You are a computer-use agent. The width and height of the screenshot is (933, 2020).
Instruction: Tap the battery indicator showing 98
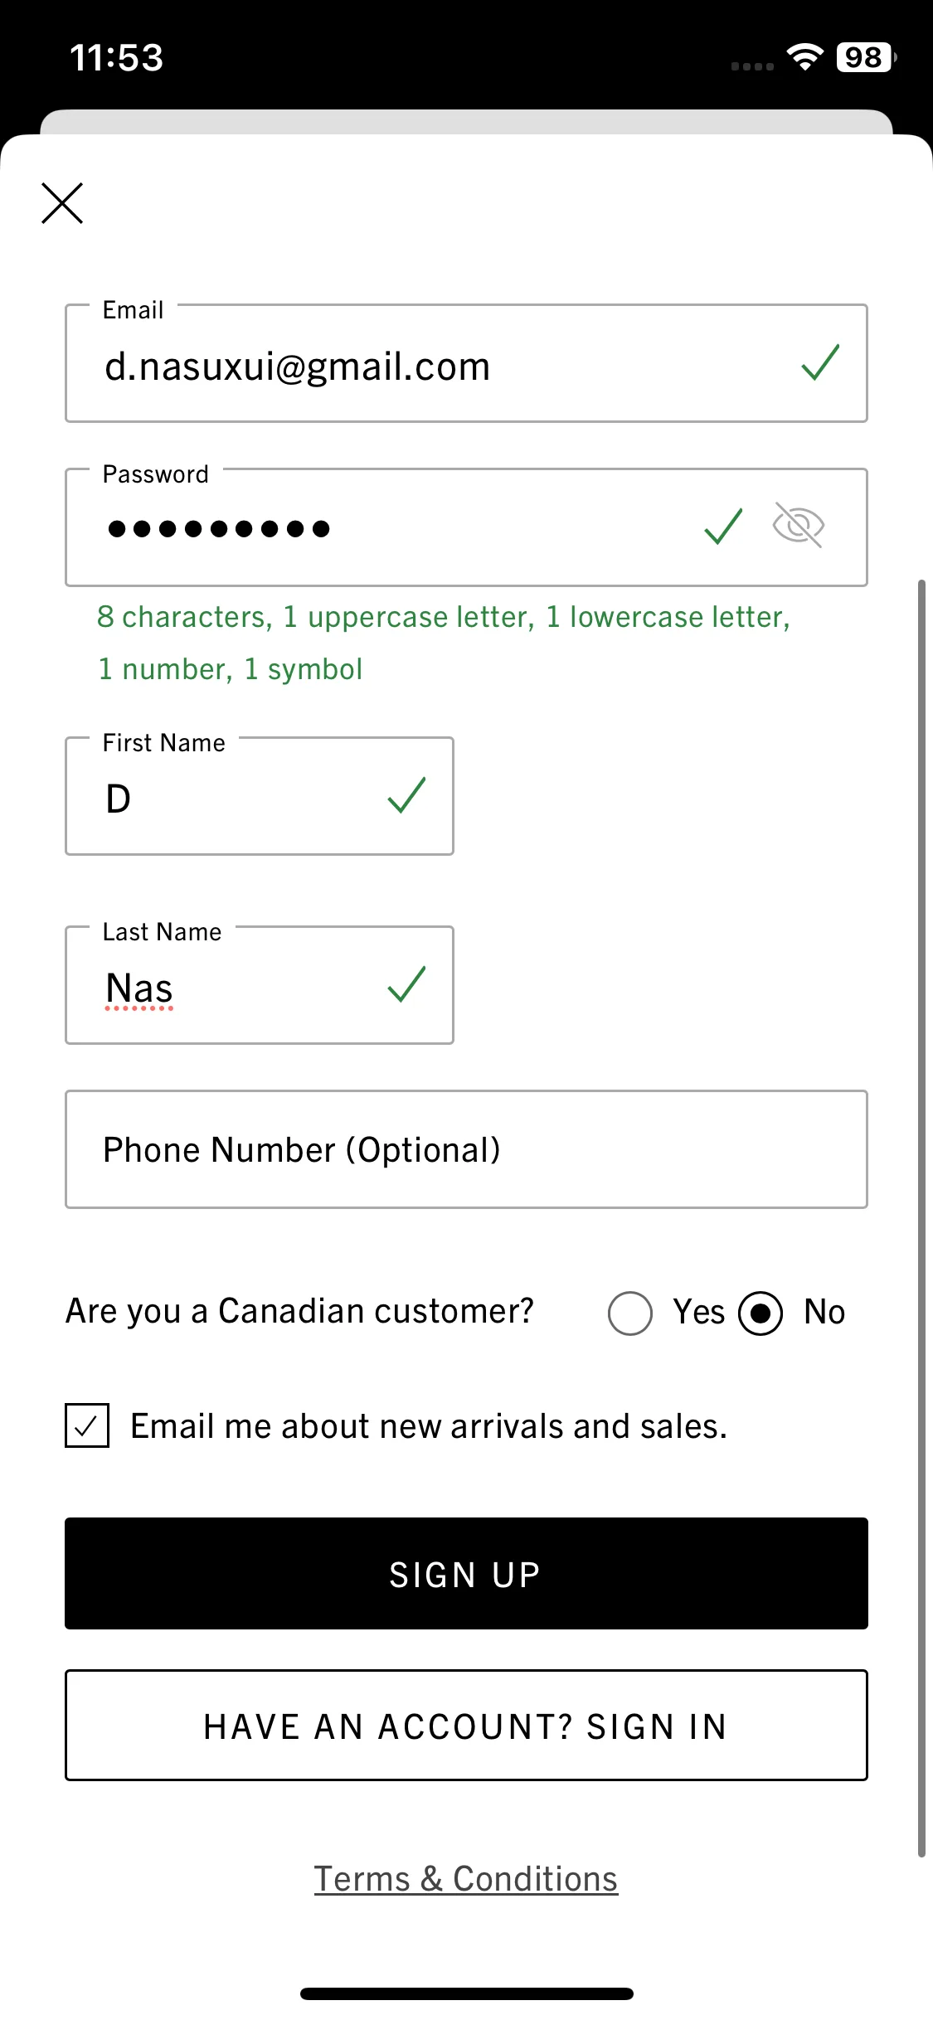pos(866,57)
